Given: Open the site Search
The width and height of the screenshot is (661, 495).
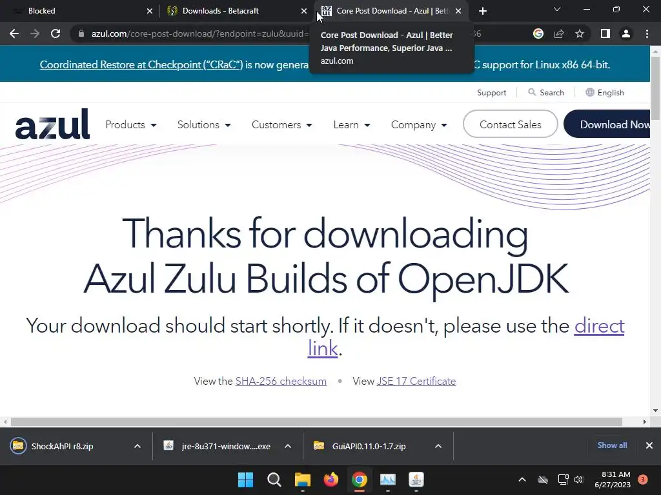Looking at the screenshot, I should (546, 93).
